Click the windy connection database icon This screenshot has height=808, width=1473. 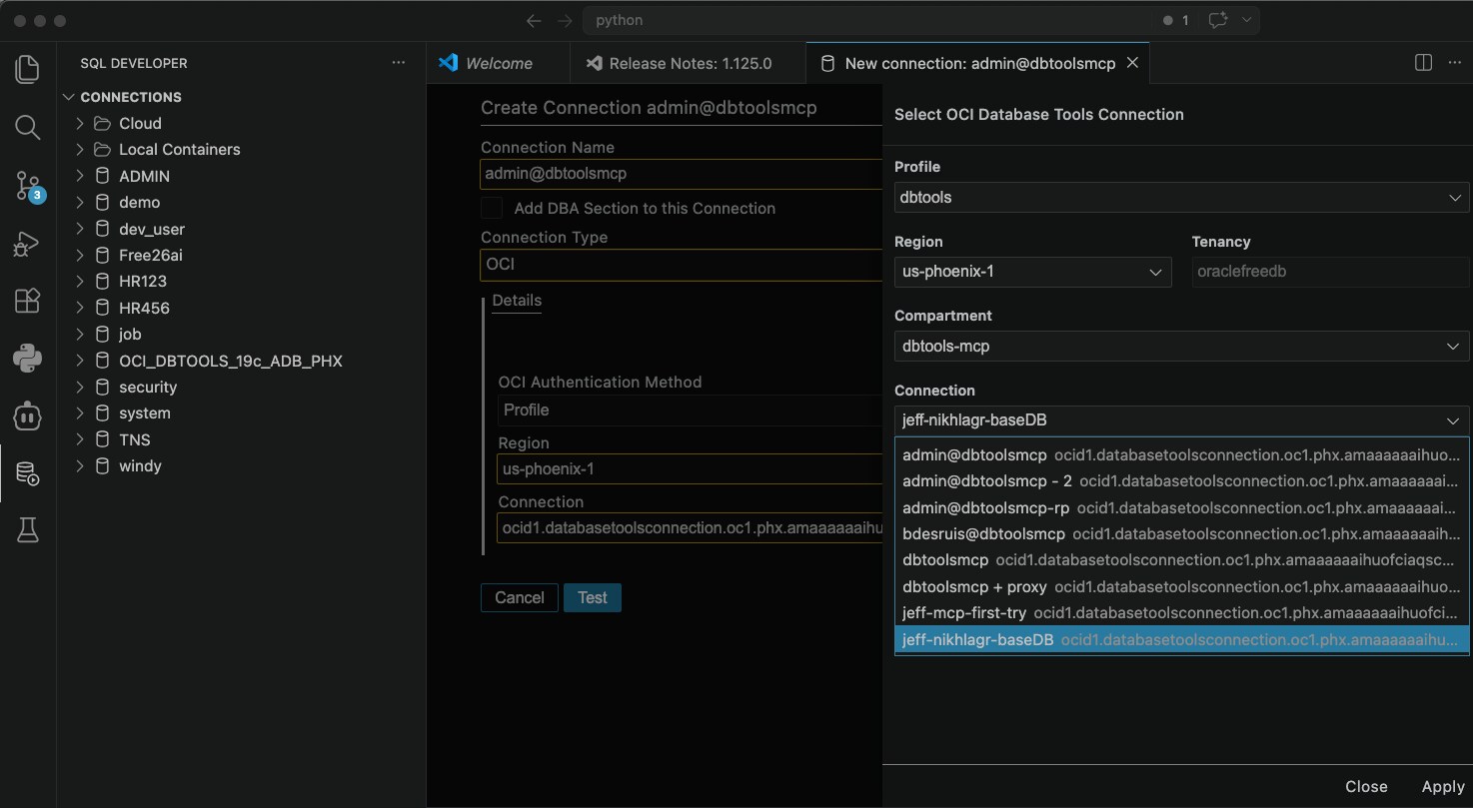(102, 466)
